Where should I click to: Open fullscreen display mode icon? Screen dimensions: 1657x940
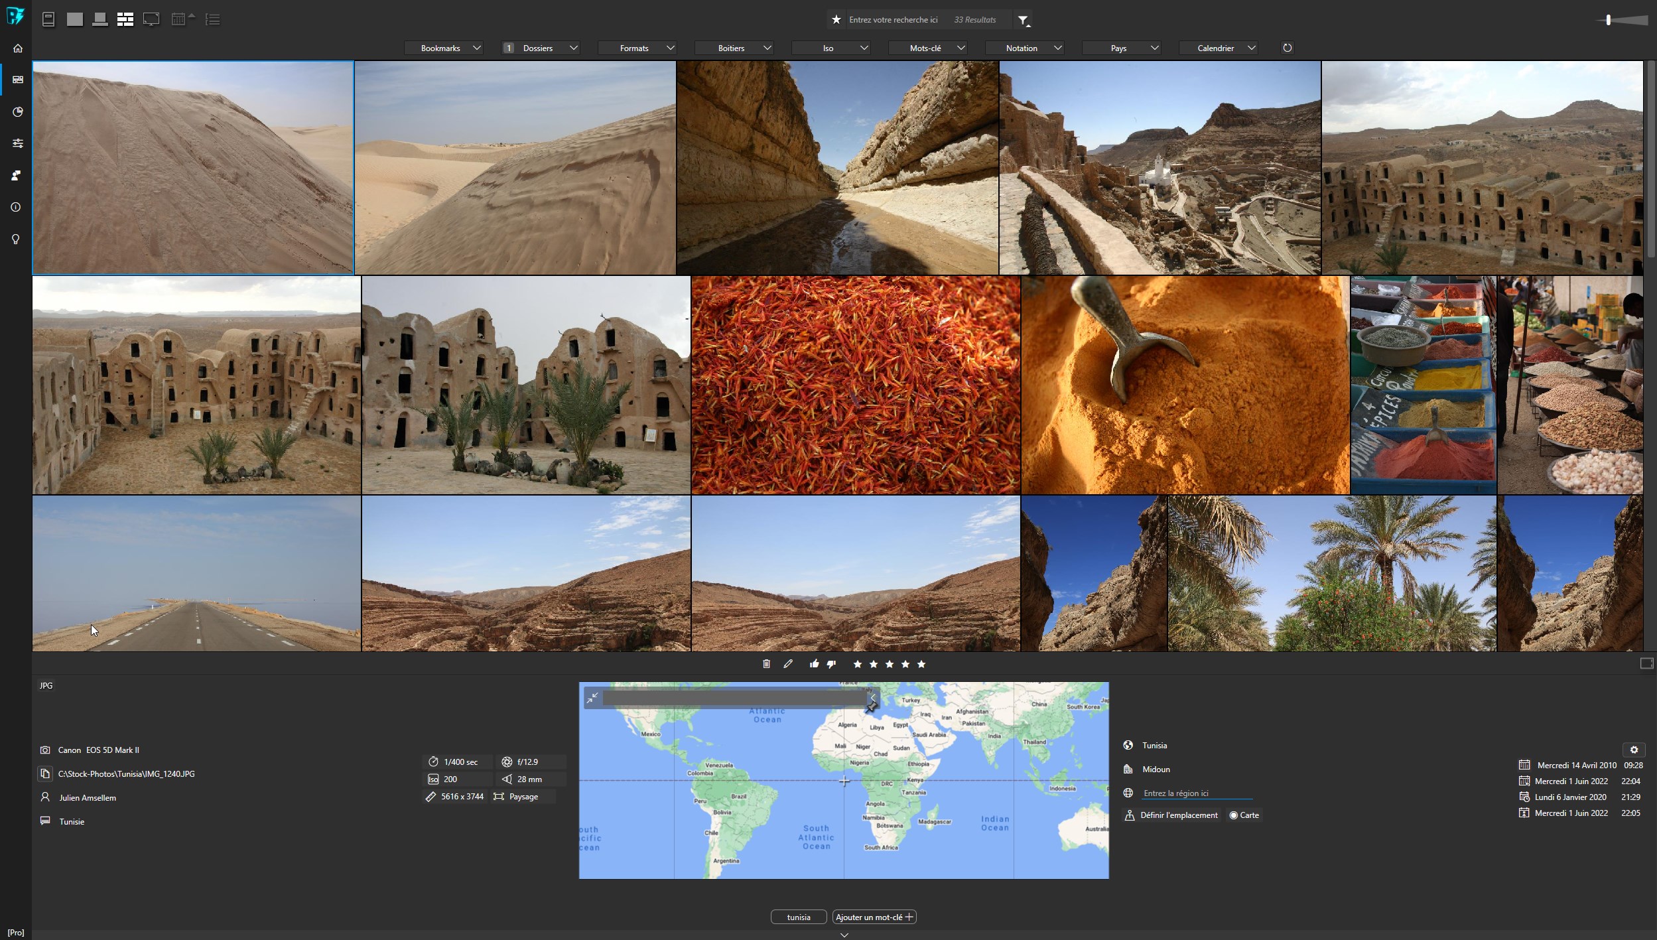click(151, 19)
